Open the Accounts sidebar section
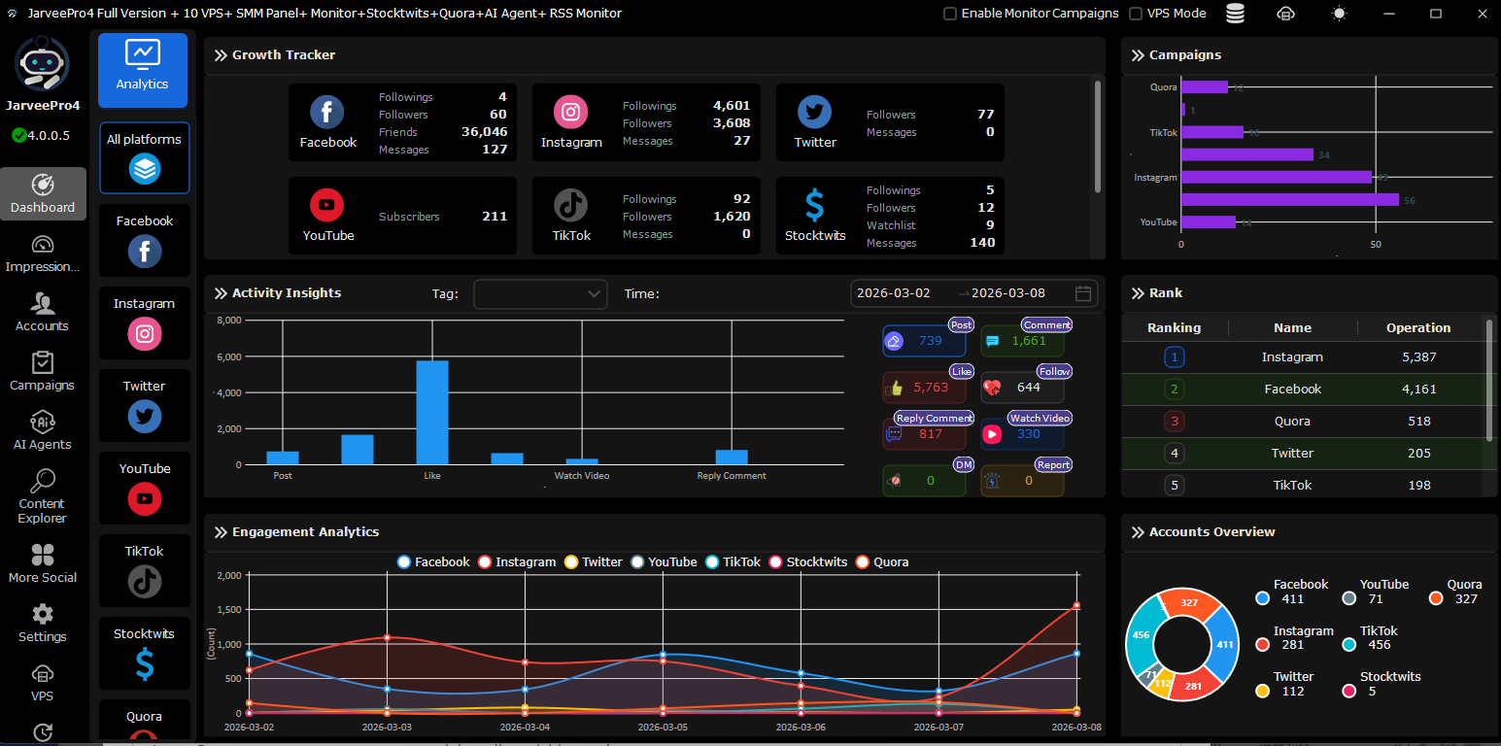Screen dimensions: 1501x746 click(x=42, y=313)
